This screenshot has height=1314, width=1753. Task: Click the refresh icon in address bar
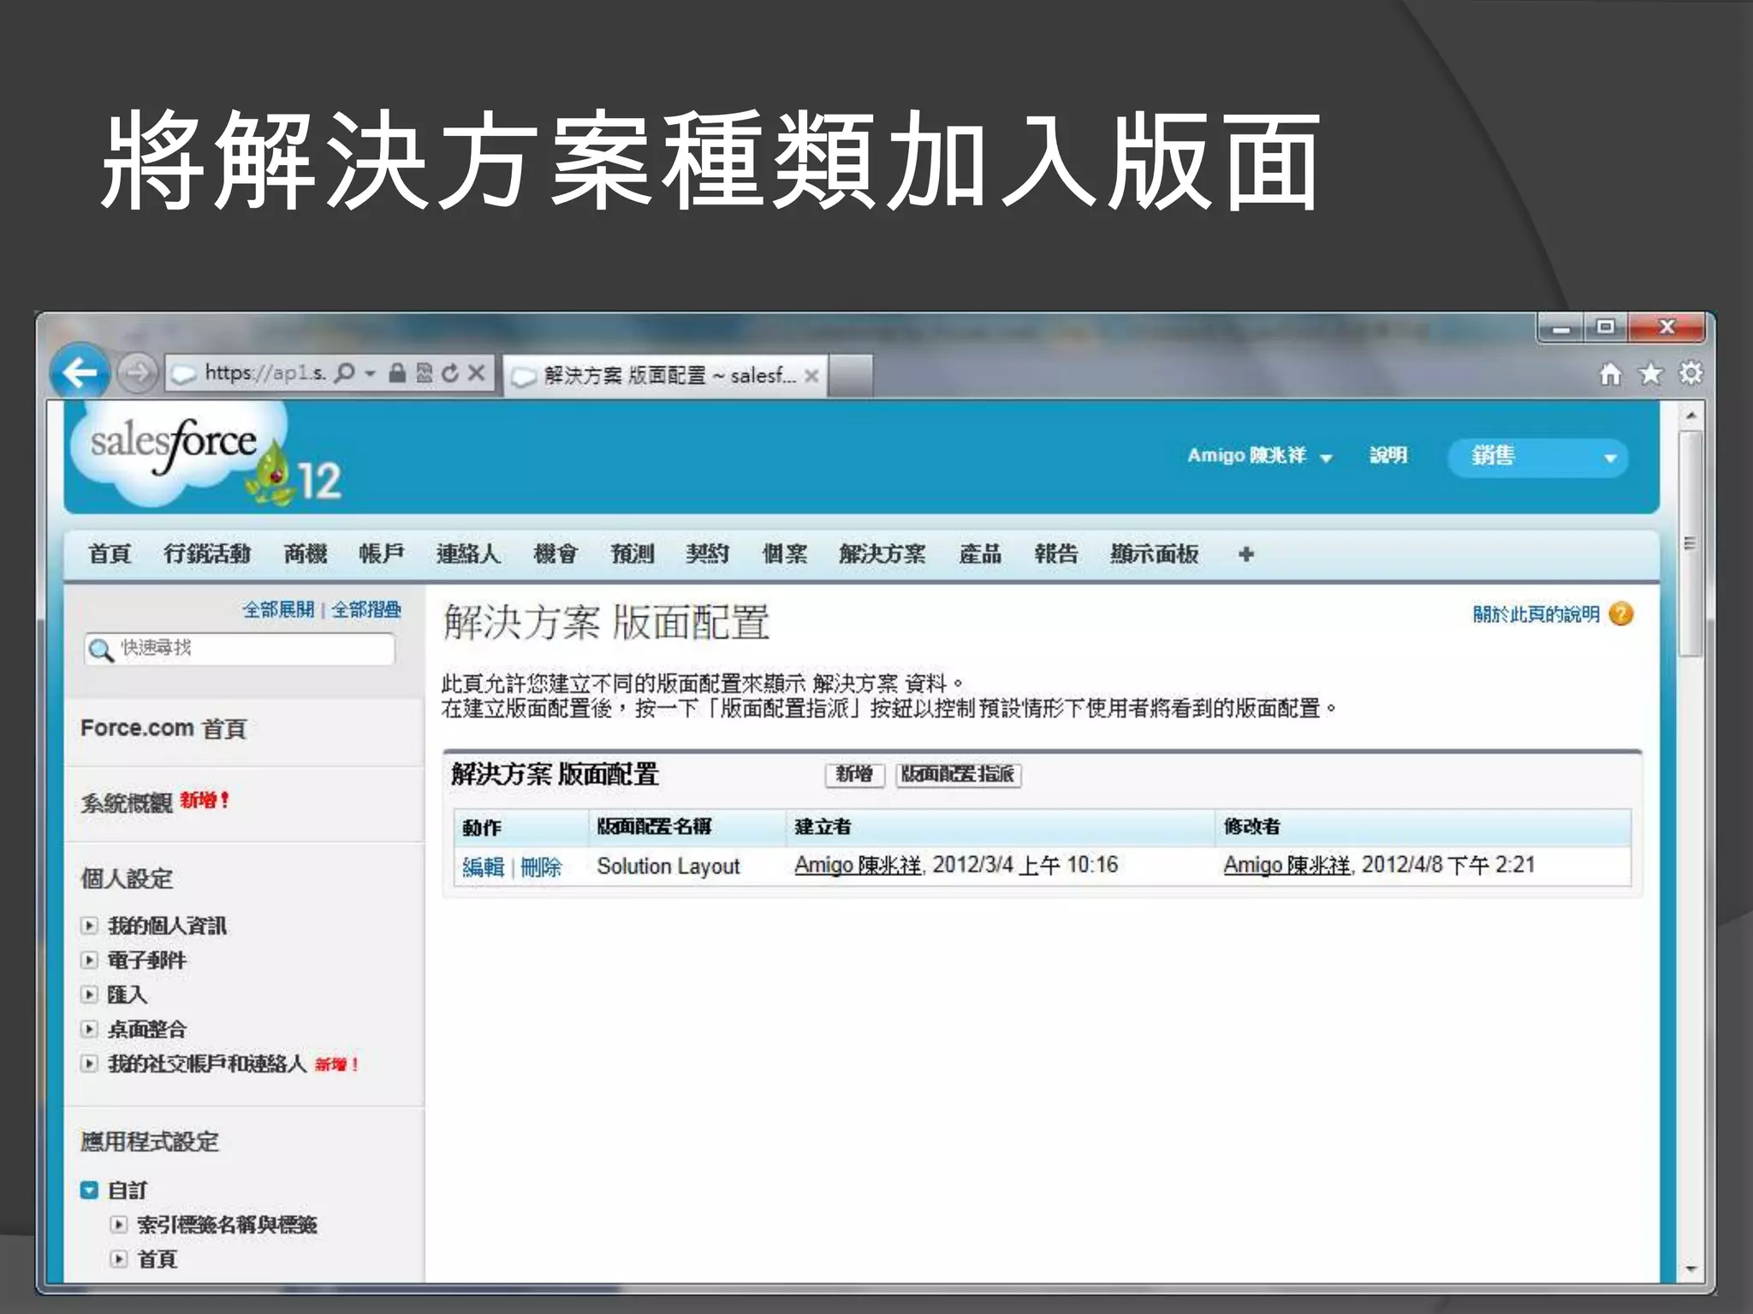point(450,373)
